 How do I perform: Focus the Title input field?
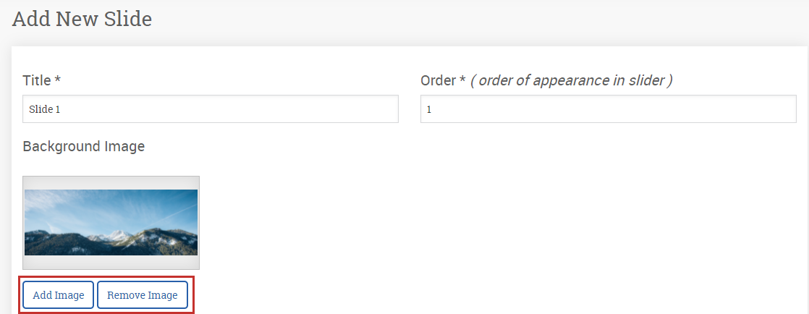click(x=211, y=109)
